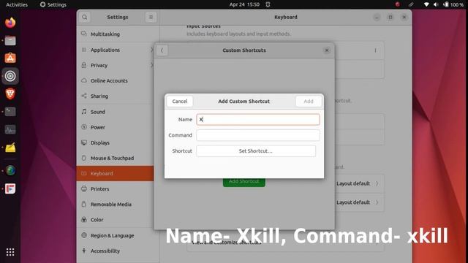Screen dimensions: 468x263
Task: Click the Settings icon in the dock
Action: point(10,76)
